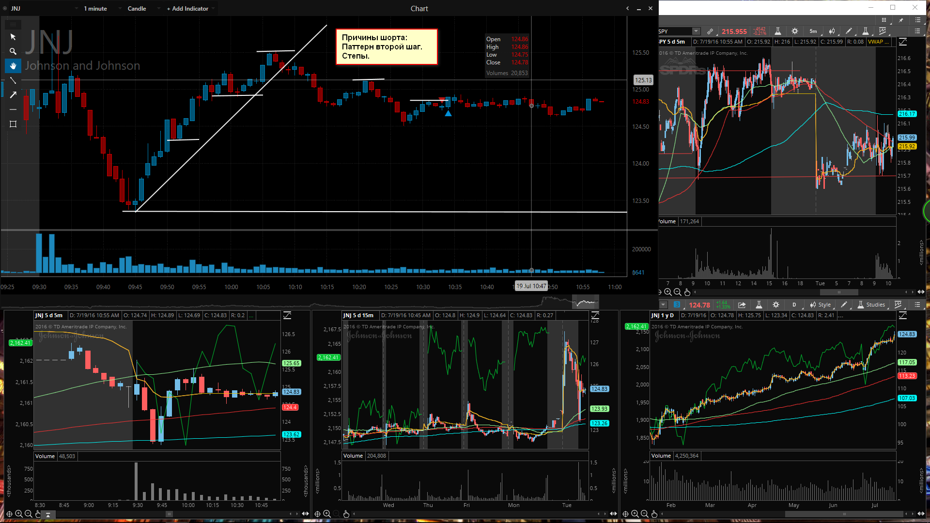Toggle chart scale icon on JNJ 15m chart

click(x=595, y=315)
